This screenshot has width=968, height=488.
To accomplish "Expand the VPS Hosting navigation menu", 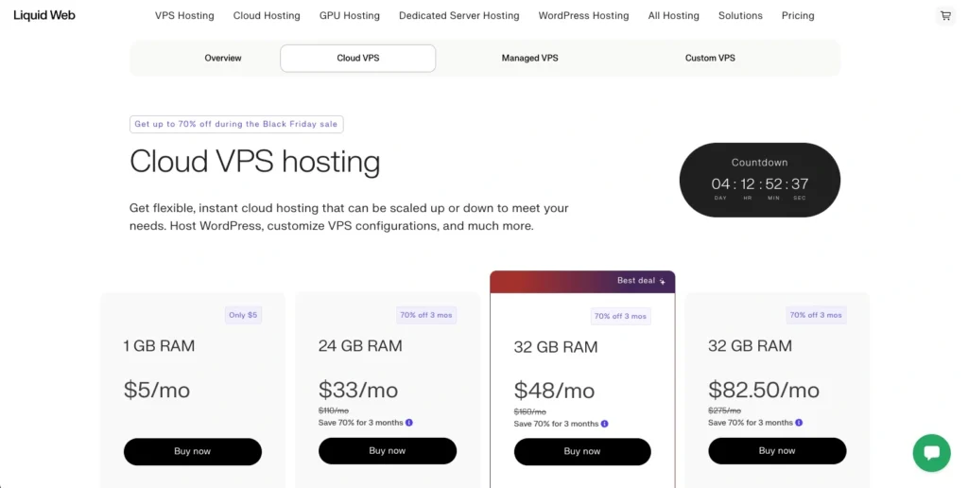I will [184, 16].
